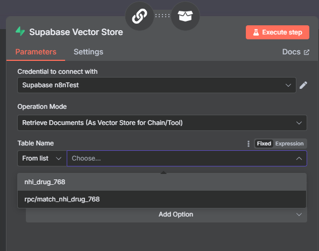Select the Parameters tab
Viewport: 319px width, 251px height.
pos(36,52)
